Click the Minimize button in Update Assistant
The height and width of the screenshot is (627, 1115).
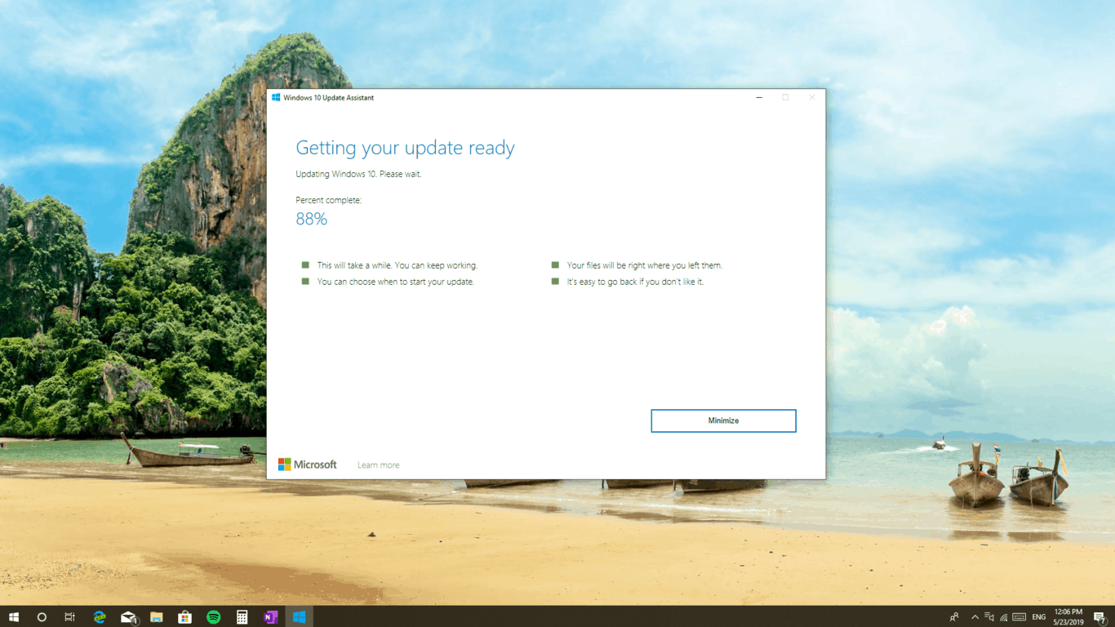(x=723, y=420)
